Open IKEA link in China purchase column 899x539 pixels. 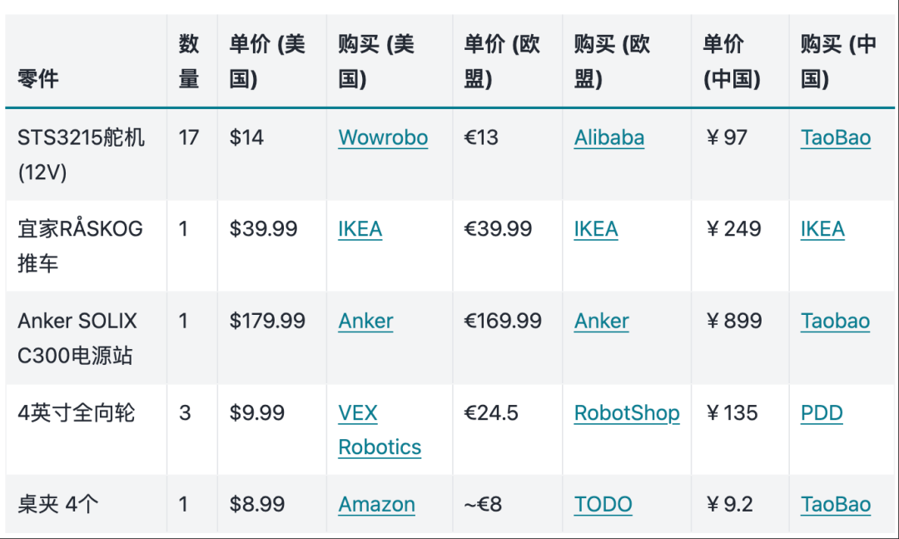822,229
